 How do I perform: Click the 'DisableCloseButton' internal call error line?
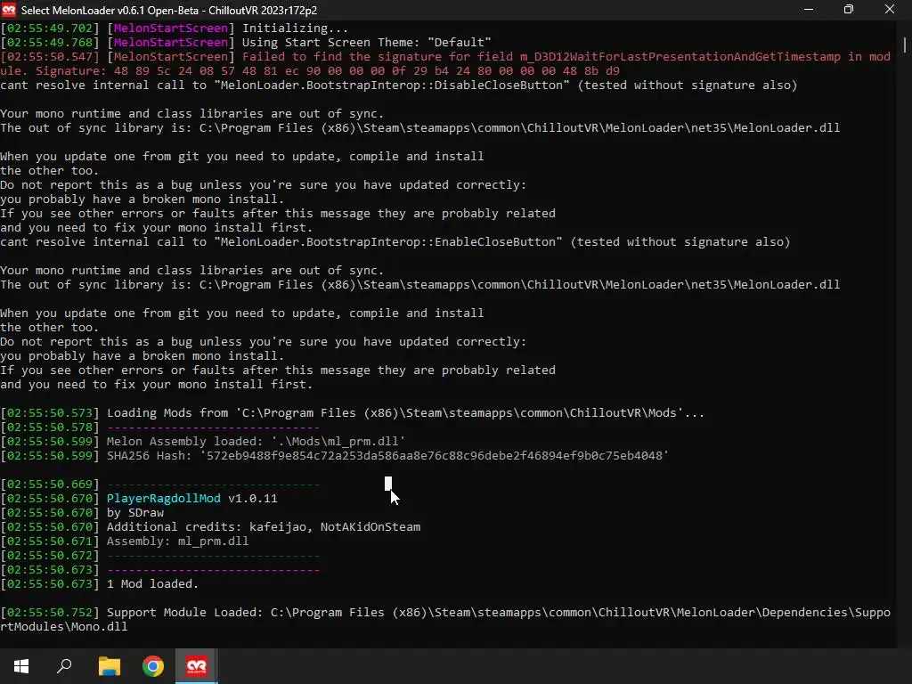click(x=398, y=85)
